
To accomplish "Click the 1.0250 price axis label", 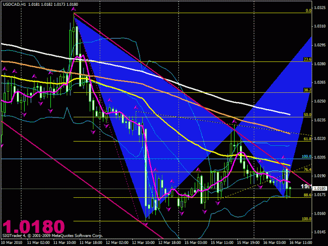I will (320, 101).
